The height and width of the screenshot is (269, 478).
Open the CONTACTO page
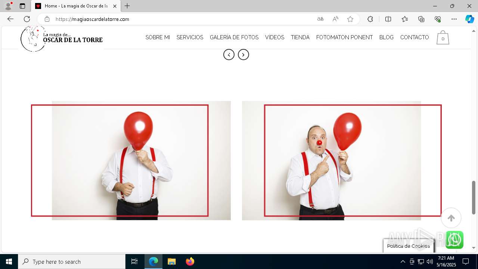tap(415, 37)
